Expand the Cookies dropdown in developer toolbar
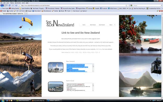Viewport: 163px width, 102px height. 10,11
